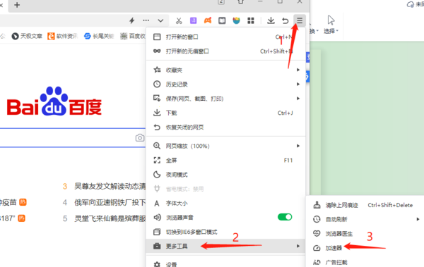Click the Baidu logo
Image resolution: width=424 pixels, height=267 pixels.
(x=54, y=101)
